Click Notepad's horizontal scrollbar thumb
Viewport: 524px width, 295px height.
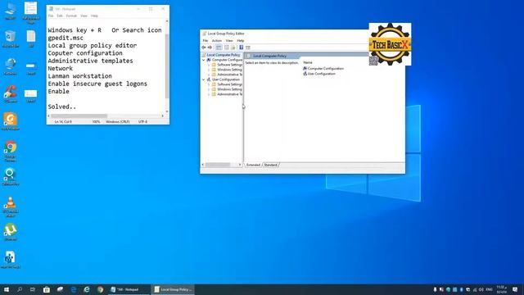79,116
